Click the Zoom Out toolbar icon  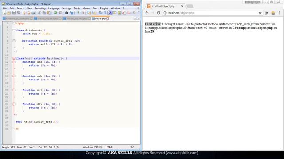tap(83, 13)
